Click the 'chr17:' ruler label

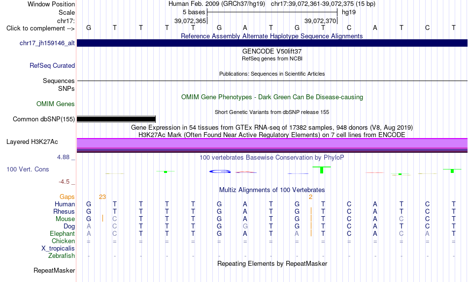pos(66,21)
